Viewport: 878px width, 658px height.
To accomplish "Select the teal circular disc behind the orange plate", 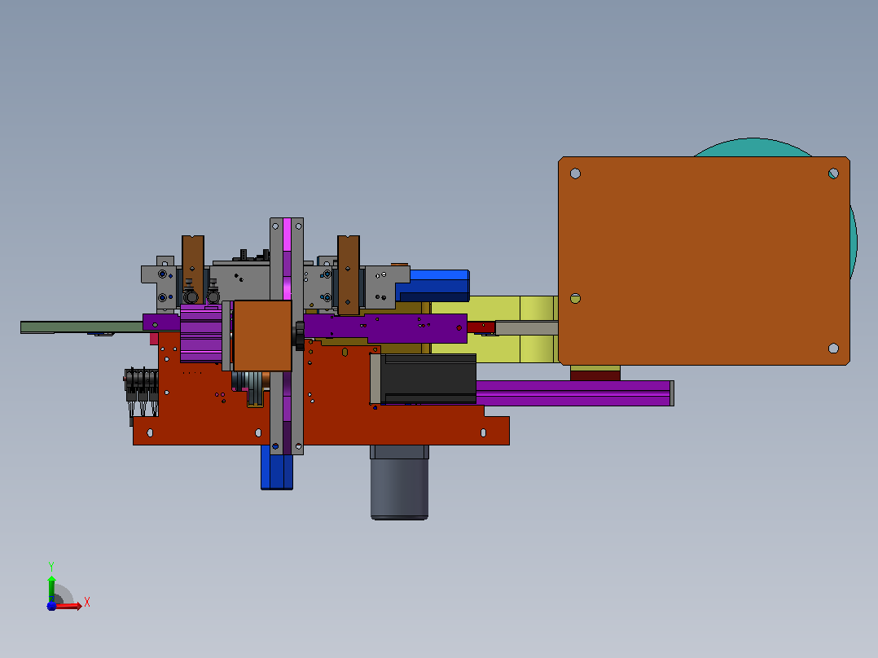I will 753,147.
